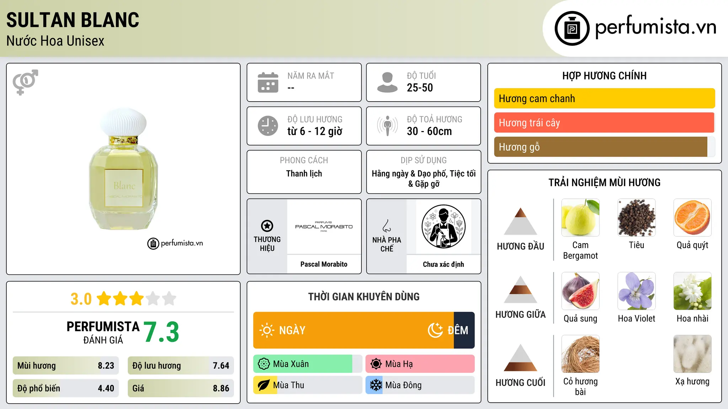Select the Cỏ hương bài vetiver image
This screenshot has height=409, width=728.
point(580,354)
